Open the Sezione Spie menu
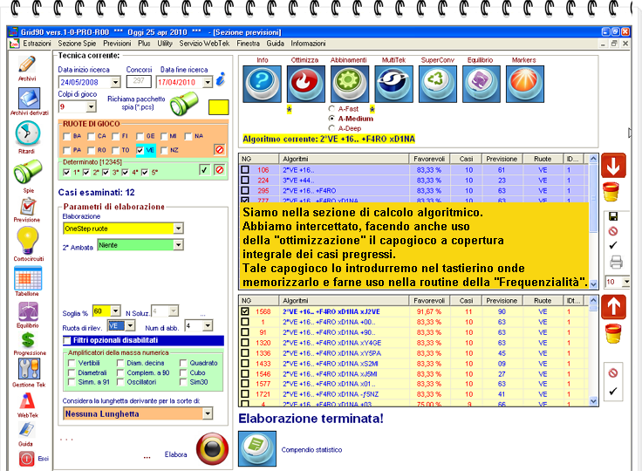This screenshot has height=471, width=642. pos(77,44)
